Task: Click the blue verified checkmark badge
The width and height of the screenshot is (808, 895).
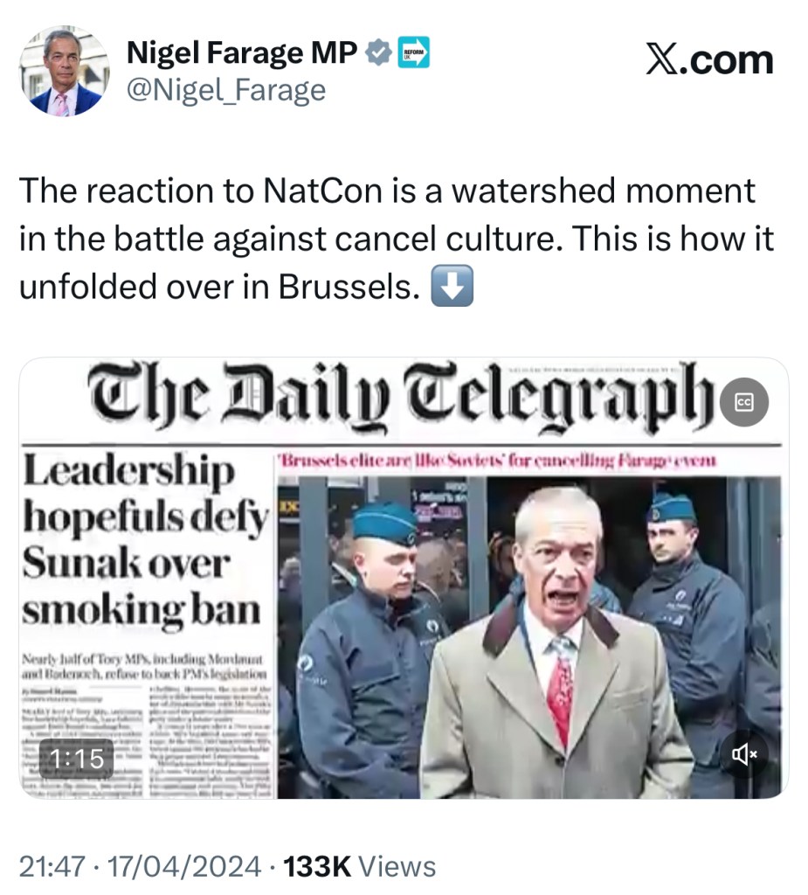Action: point(377,53)
